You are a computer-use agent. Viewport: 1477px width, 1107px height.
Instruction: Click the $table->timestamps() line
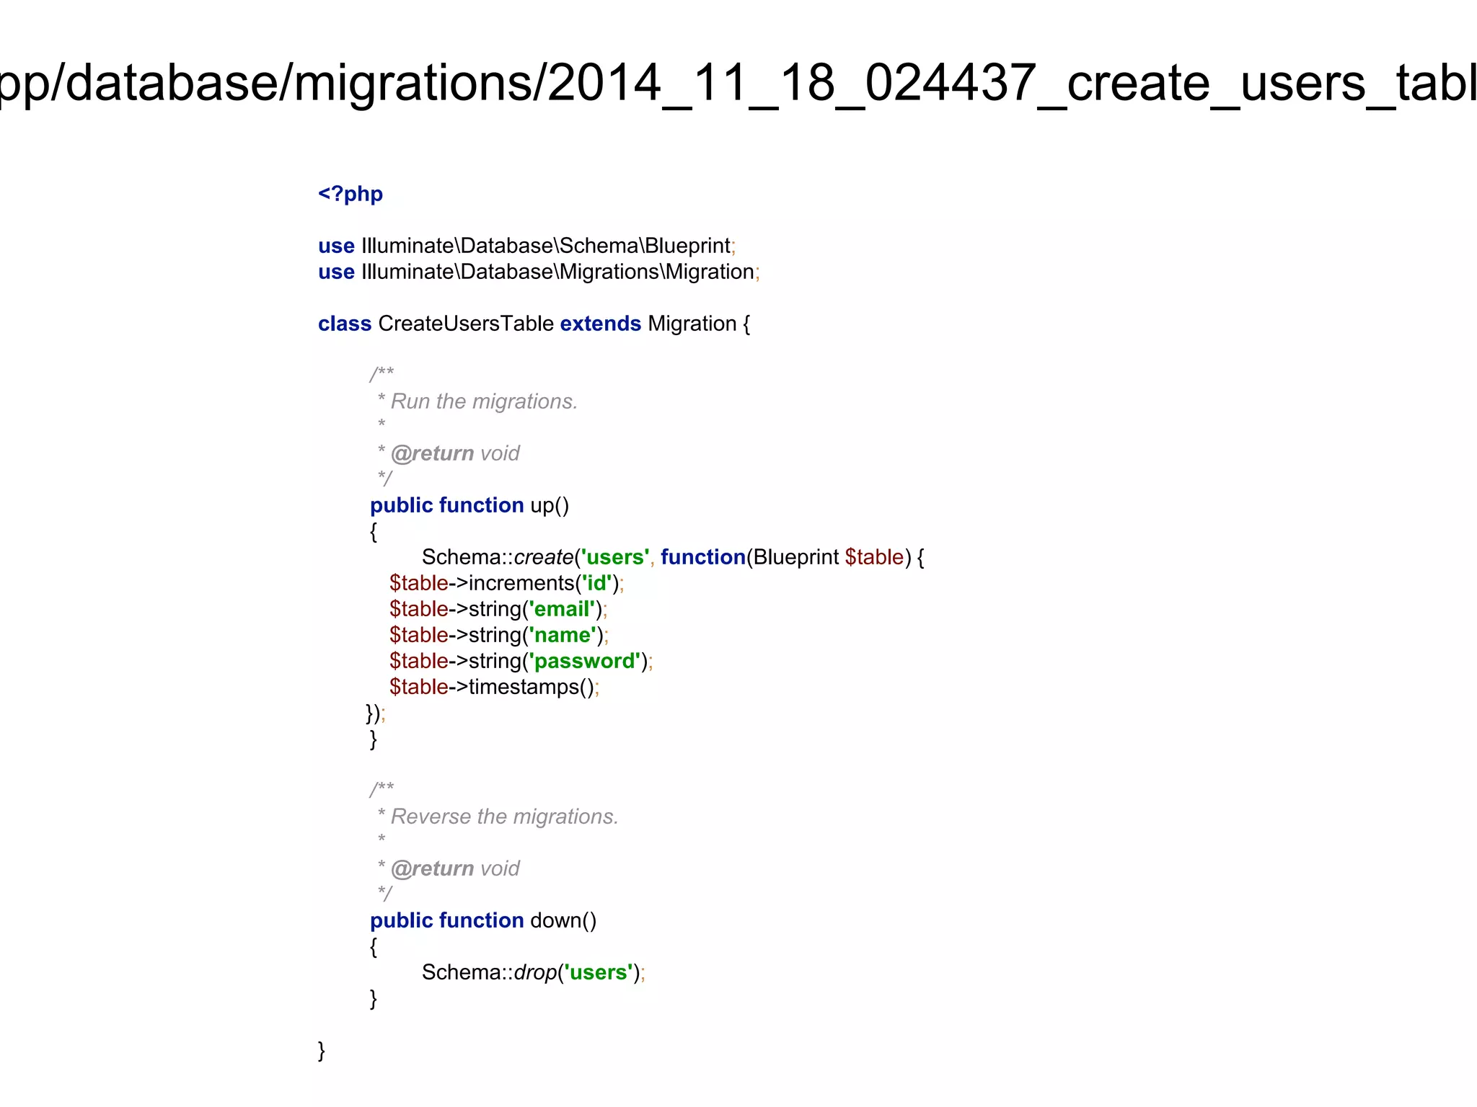click(495, 687)
